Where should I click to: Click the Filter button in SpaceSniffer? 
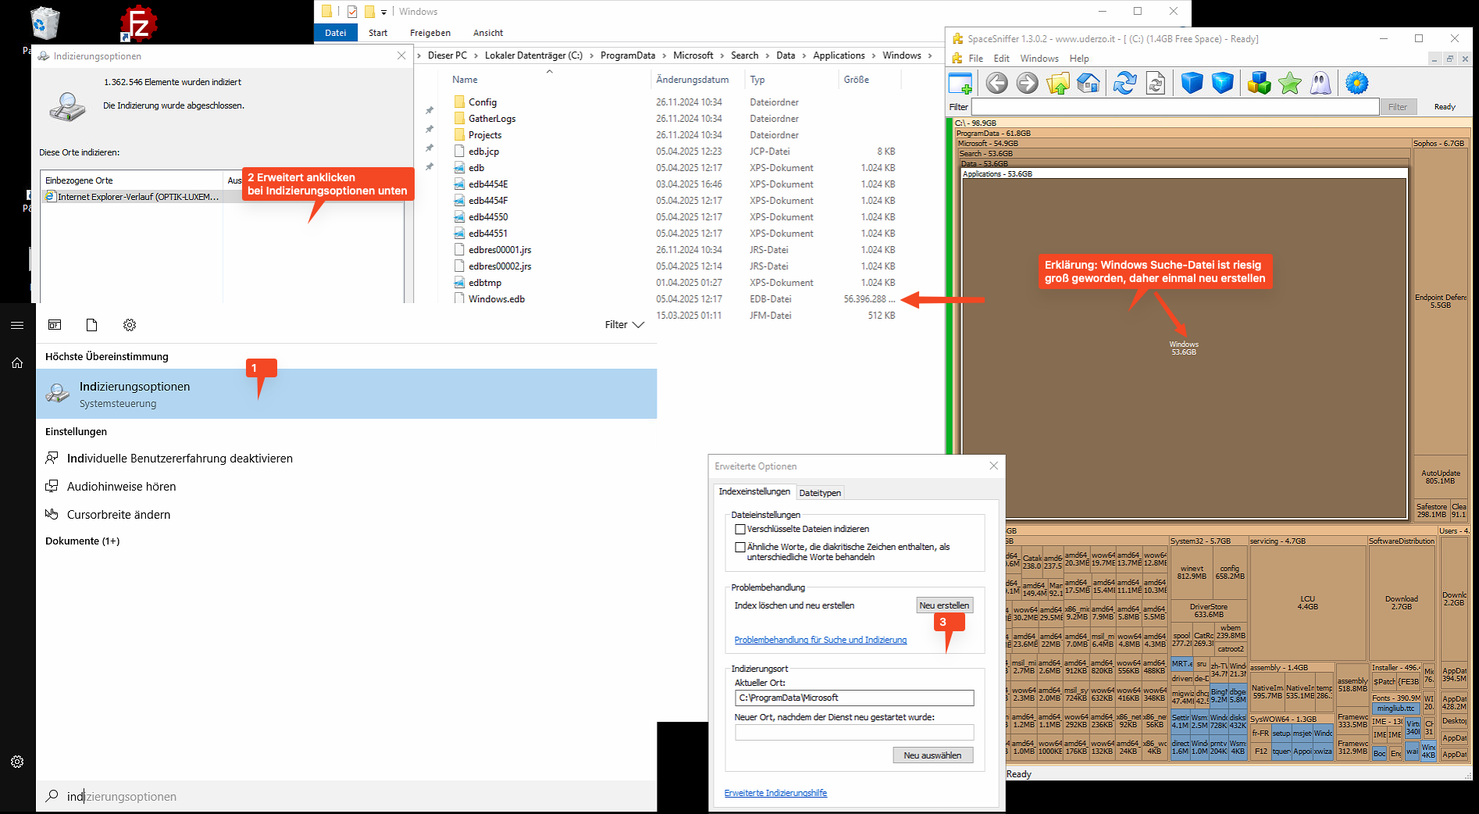[1398, 107]
